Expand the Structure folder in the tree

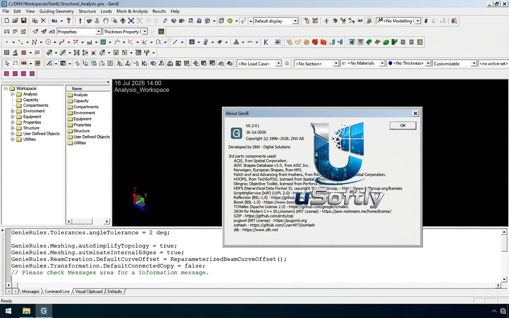click(x=12, y=128)
